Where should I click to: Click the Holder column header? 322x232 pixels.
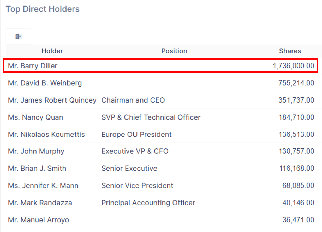[52, 51]
